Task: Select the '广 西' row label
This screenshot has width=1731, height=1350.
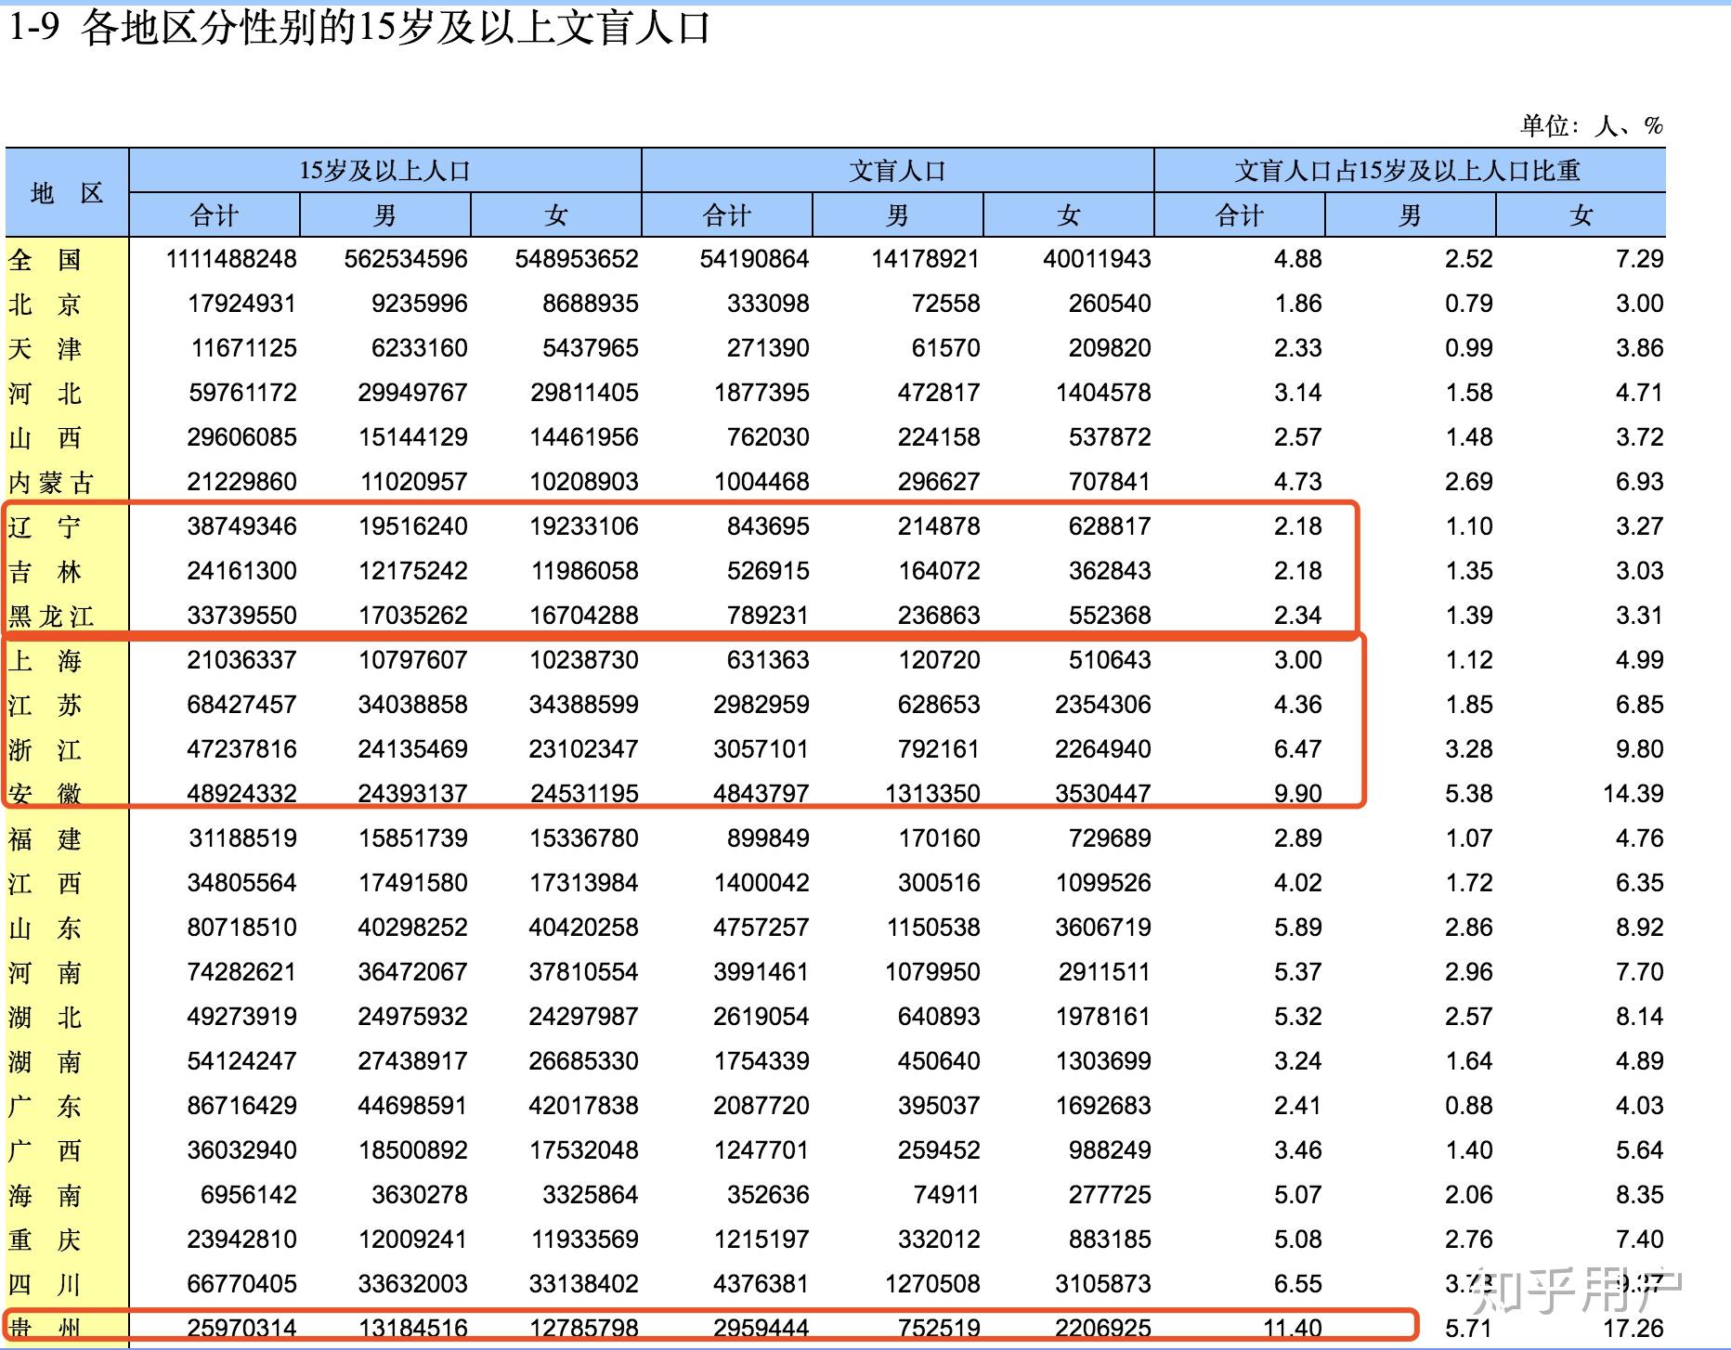Action: coord(46,1151)
